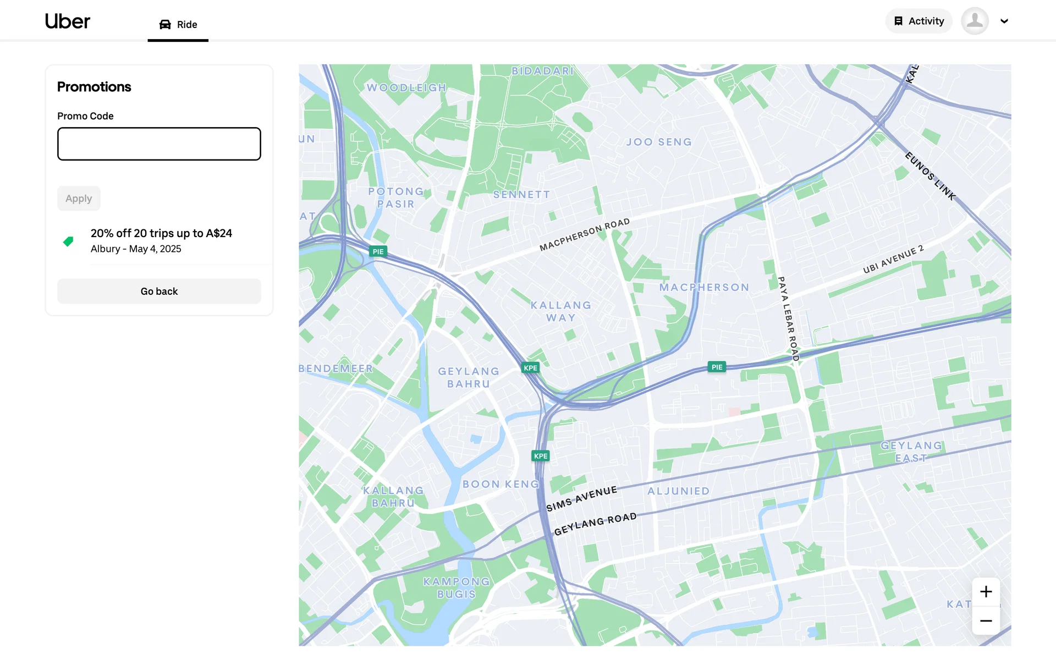
Task: Select the 20% off 20 trips promotion
Action: tap(161, 240)
